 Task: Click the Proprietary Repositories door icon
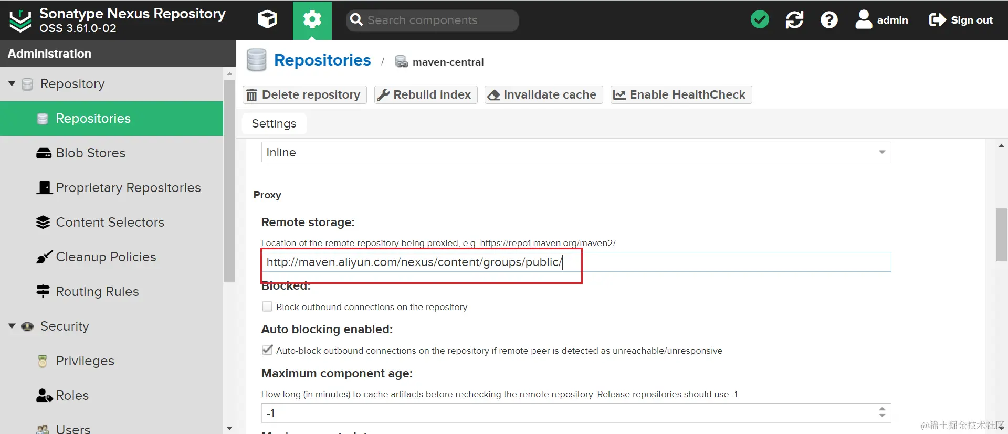point(45,188)
